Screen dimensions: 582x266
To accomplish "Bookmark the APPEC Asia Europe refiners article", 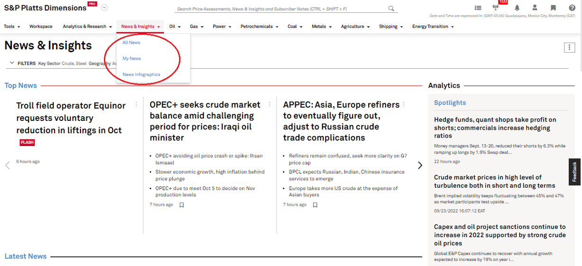I will [x=315, y=205].
